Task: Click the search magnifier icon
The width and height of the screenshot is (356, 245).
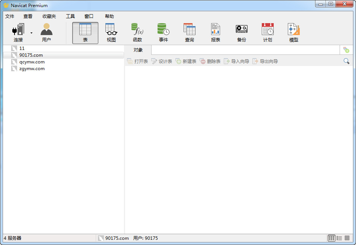Action: coord(346,60)
